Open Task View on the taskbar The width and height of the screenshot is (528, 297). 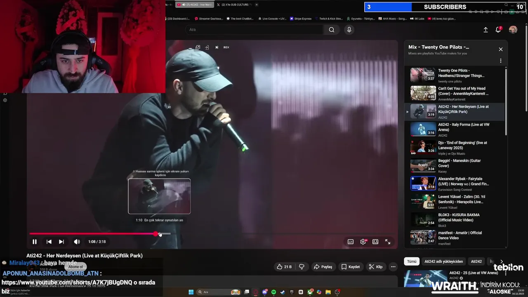pyautogui.click(x=247, y=292)
